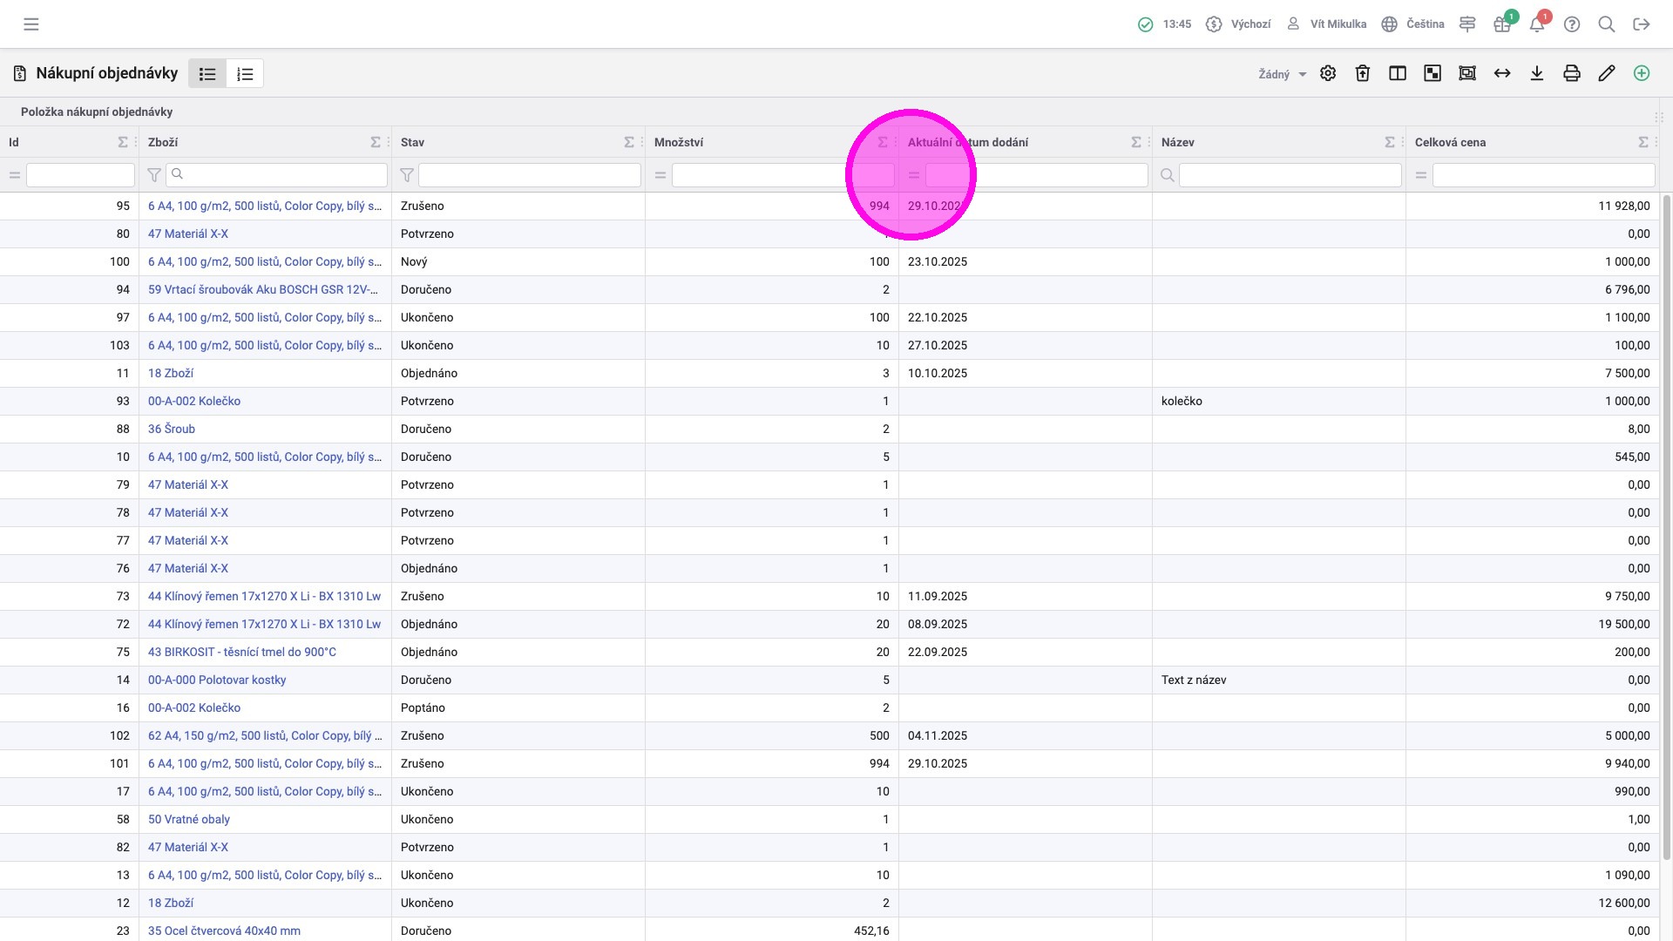Open notifications bell with red badge

pos(1537,24)
